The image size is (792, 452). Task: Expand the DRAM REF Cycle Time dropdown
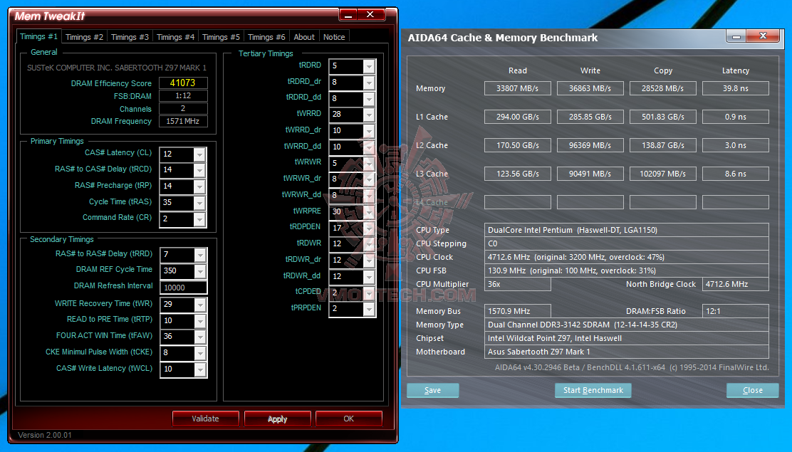pyautogui.click(x=200, y=271)
